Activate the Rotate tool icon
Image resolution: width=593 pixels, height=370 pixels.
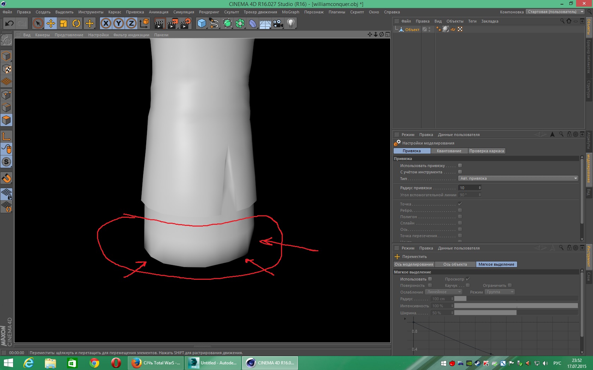pos(76,24)
